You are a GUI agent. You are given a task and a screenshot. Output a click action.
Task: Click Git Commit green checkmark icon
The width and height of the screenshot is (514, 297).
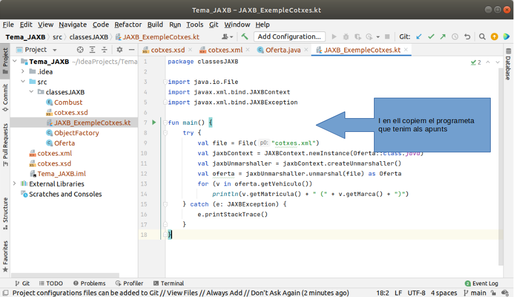tap(431, 36)
